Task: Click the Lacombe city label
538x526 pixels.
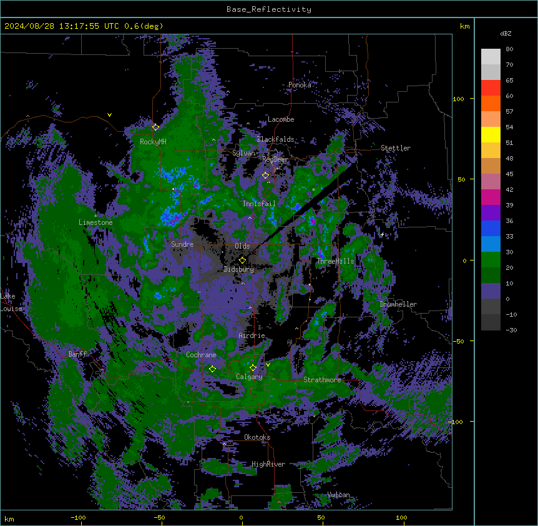Action: 281,119
